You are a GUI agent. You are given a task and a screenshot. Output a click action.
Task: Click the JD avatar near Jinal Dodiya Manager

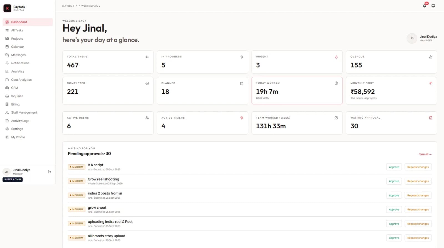pyautogui.click(x=412, y=38)
